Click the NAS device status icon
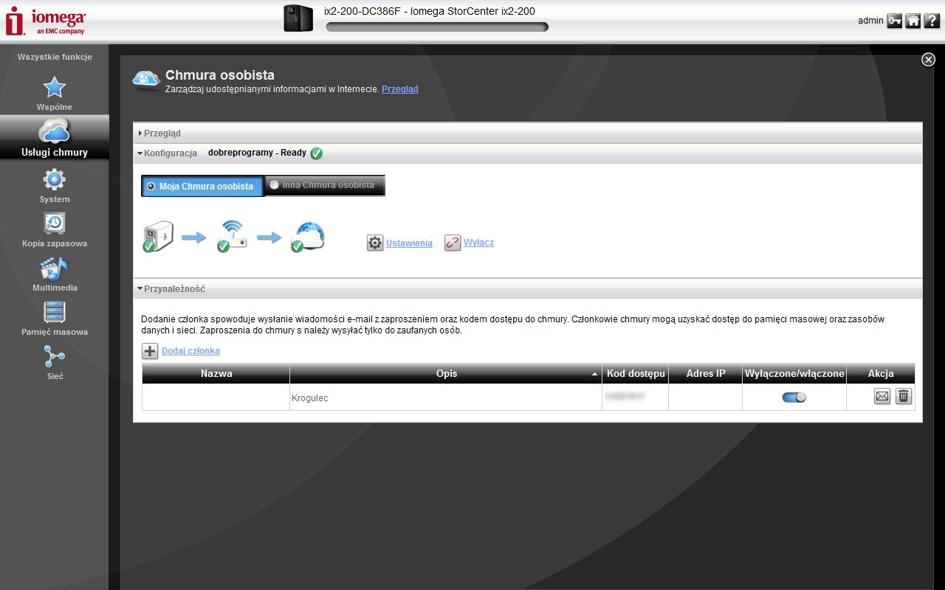The image size is (945, 590). tap(157, 237)
